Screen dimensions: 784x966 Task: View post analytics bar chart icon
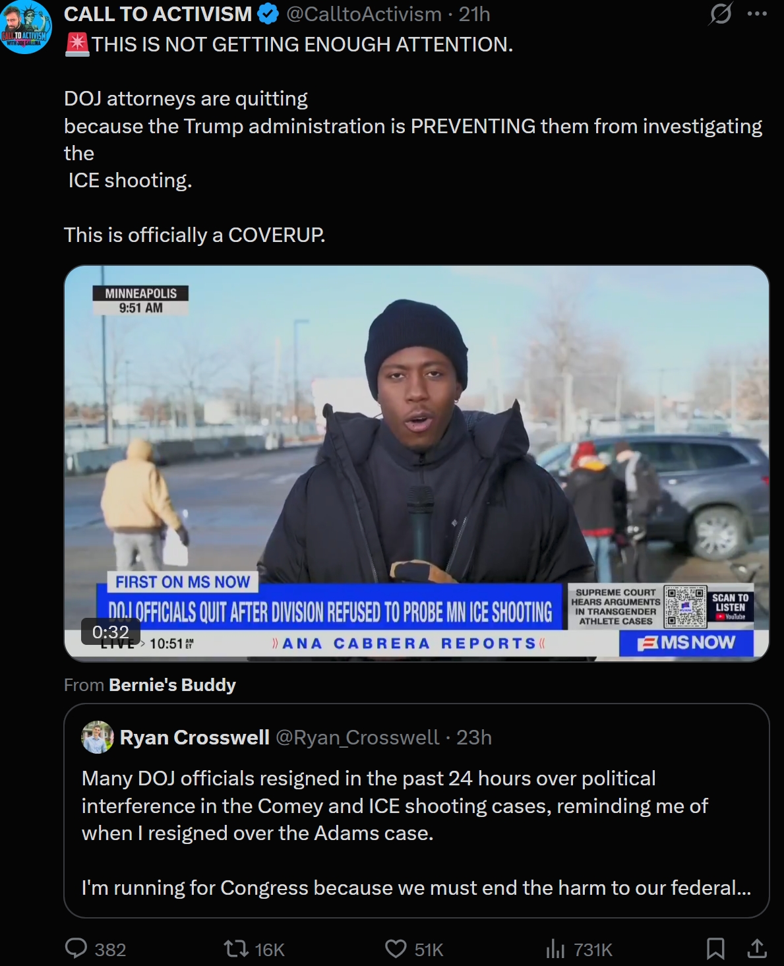click(x=555, y=949)
